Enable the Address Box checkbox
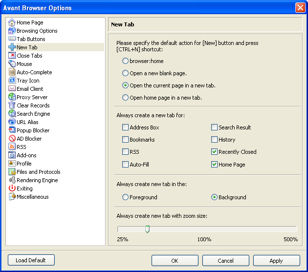The width and height of the screenshot is (308, 272). 125,127
